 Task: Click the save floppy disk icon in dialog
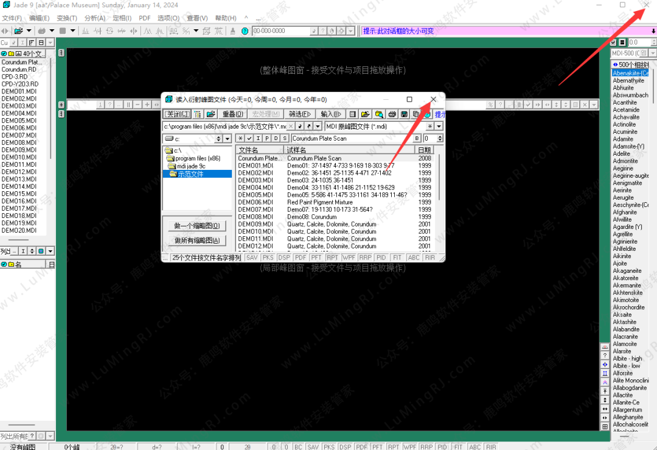click(x=404, y=114)
